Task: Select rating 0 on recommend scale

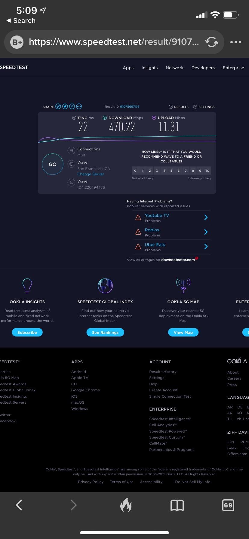Action: 135,171
